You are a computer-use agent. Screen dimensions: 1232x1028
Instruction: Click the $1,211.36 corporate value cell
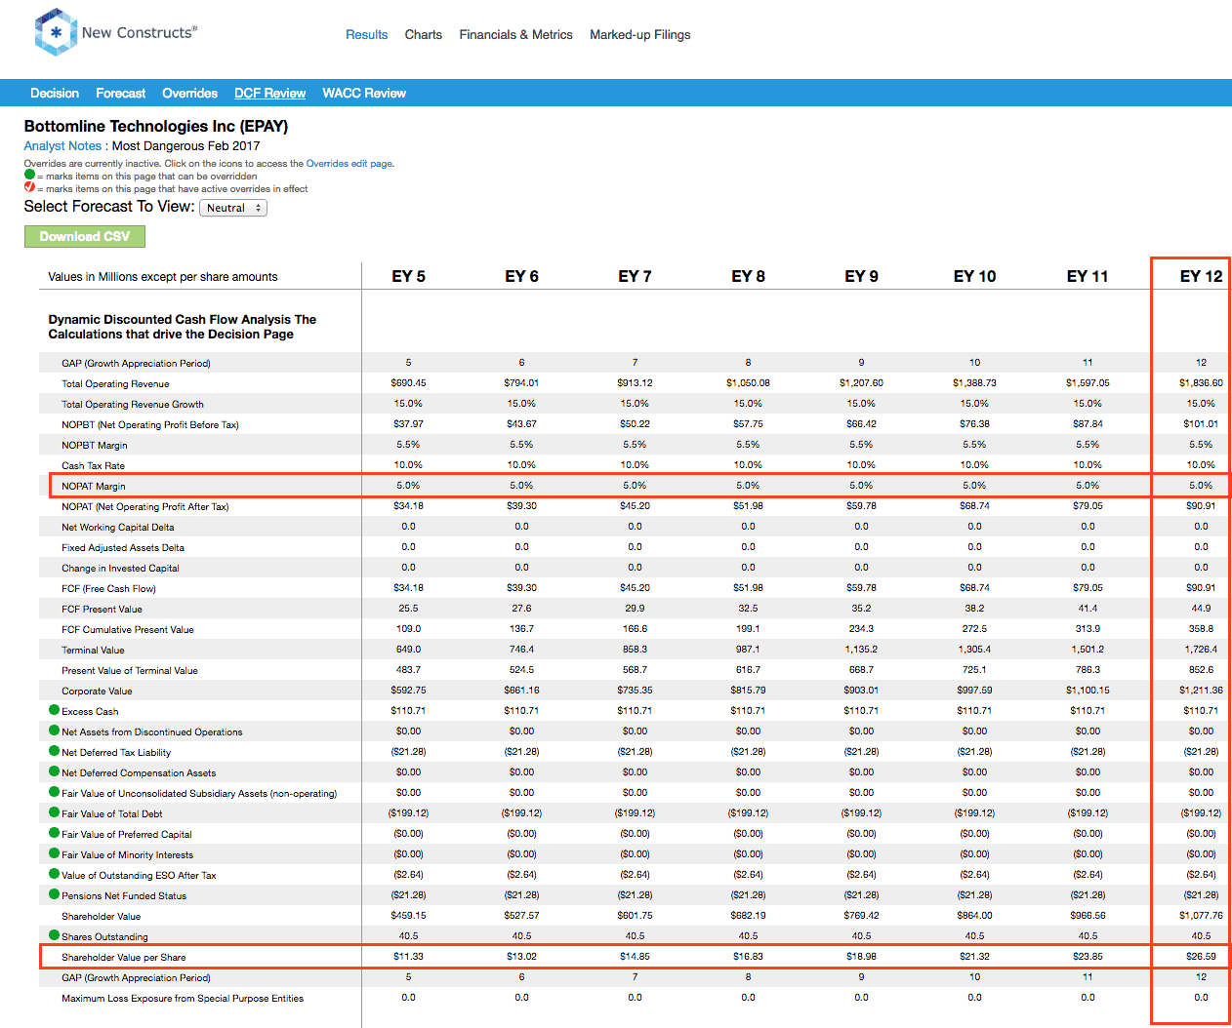coord(1202,690)
